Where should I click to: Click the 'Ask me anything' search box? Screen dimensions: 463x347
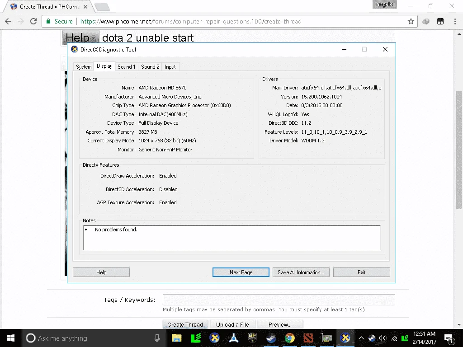(93, 338)
